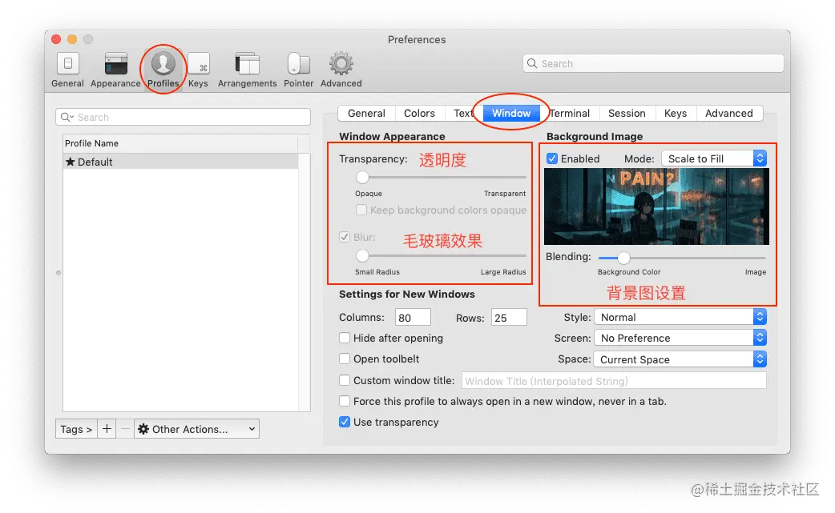Select the Default profile row

point(181,162)
